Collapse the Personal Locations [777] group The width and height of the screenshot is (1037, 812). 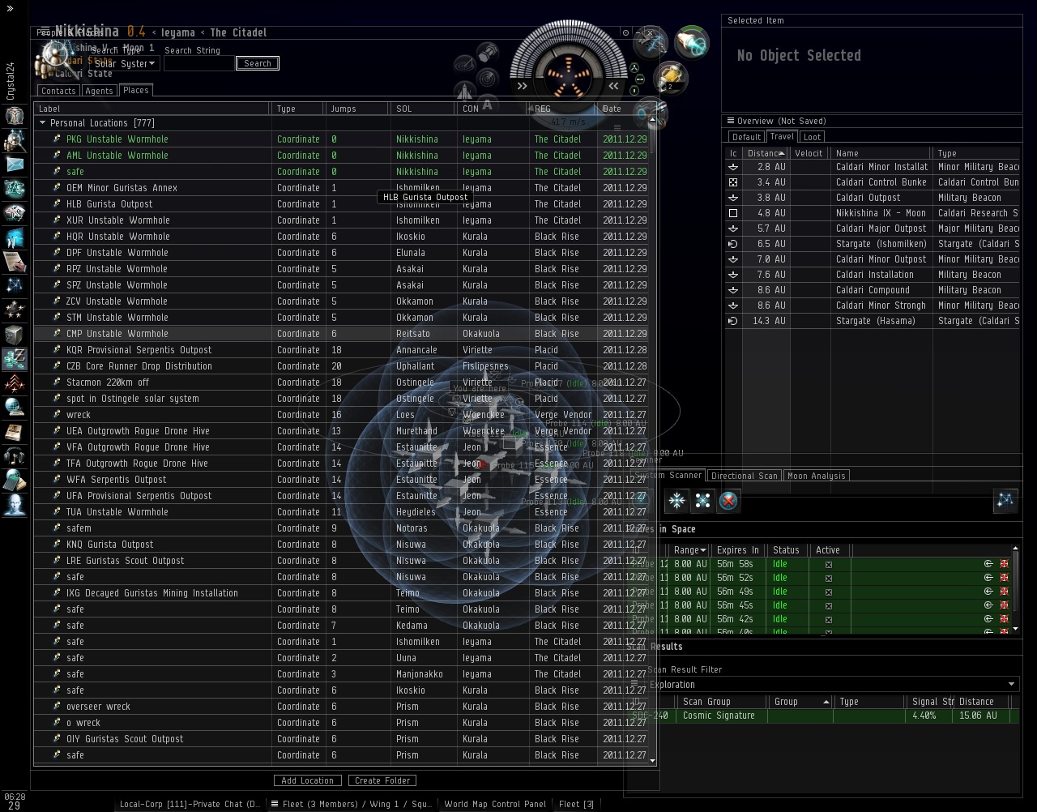(42, 123)
